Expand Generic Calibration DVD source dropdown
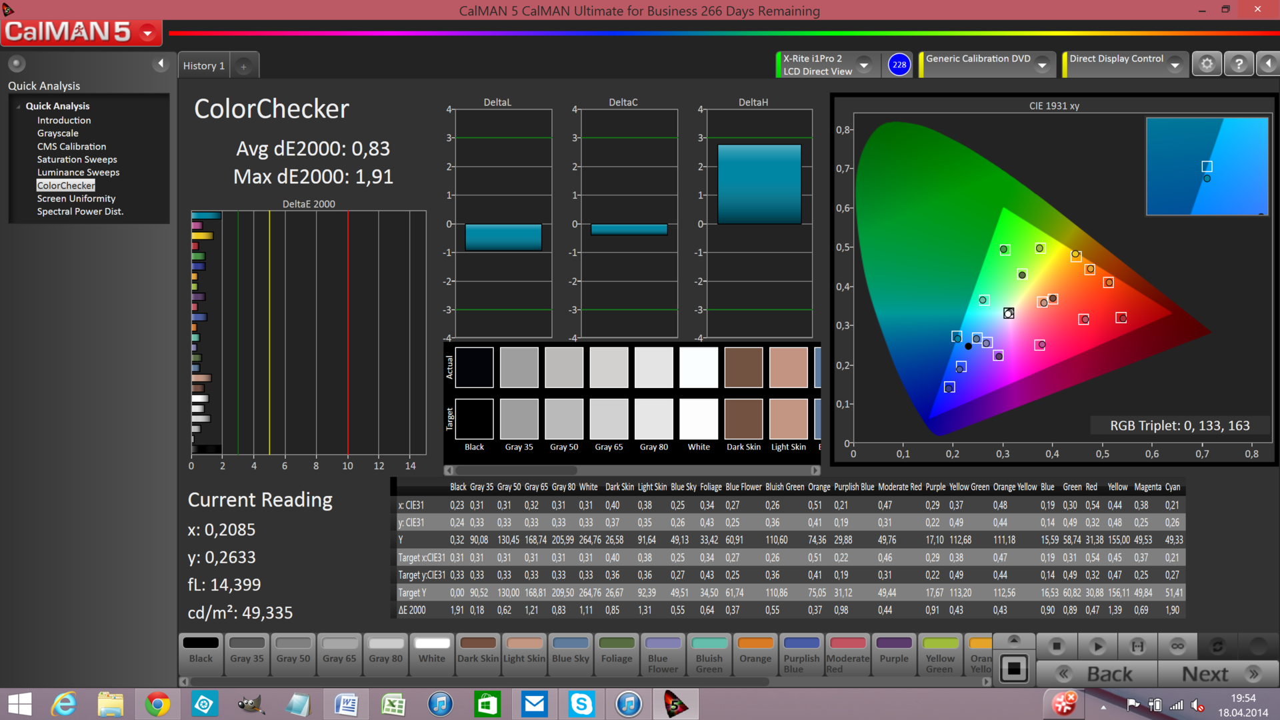 [1042, 65]
